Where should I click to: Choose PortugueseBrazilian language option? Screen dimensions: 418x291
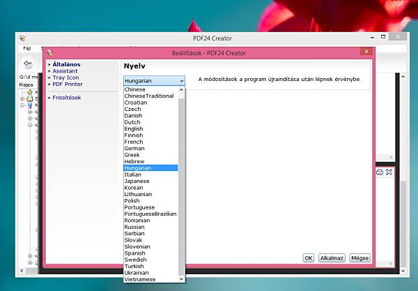[151, 214]
